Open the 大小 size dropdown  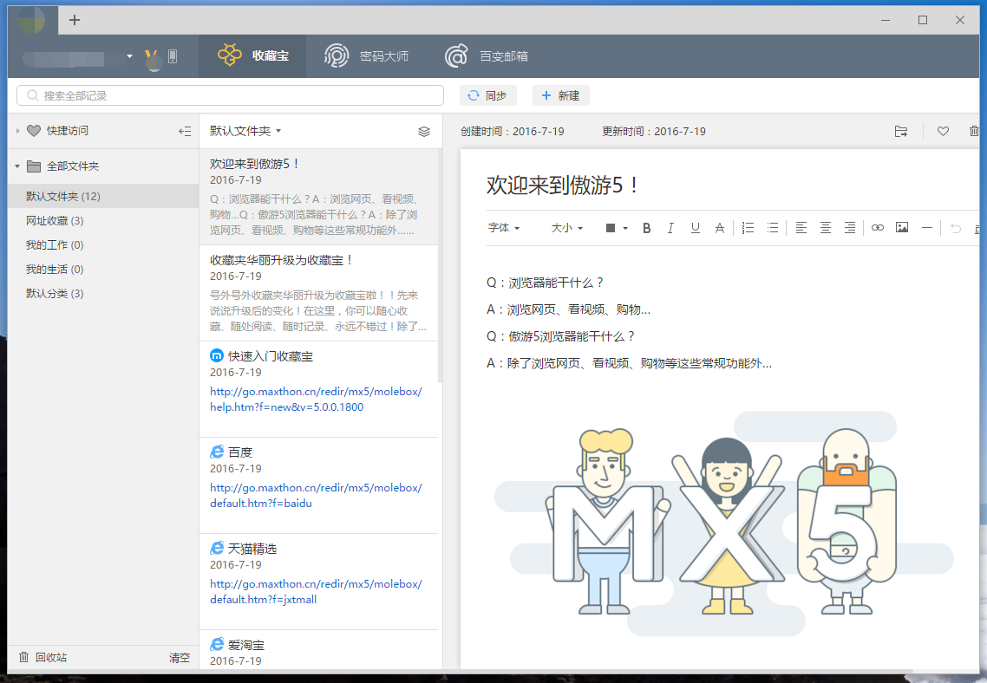click(567, 228)
